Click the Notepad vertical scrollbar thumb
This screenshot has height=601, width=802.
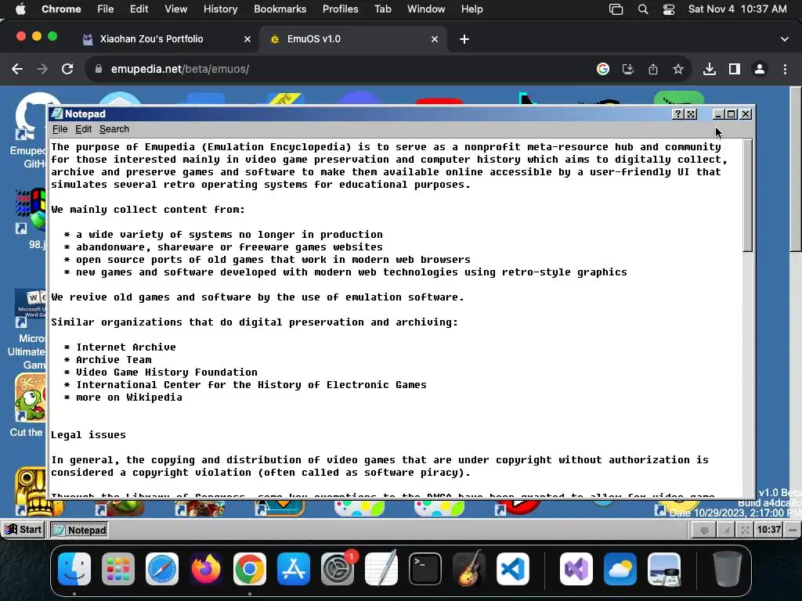click(748, 195)
